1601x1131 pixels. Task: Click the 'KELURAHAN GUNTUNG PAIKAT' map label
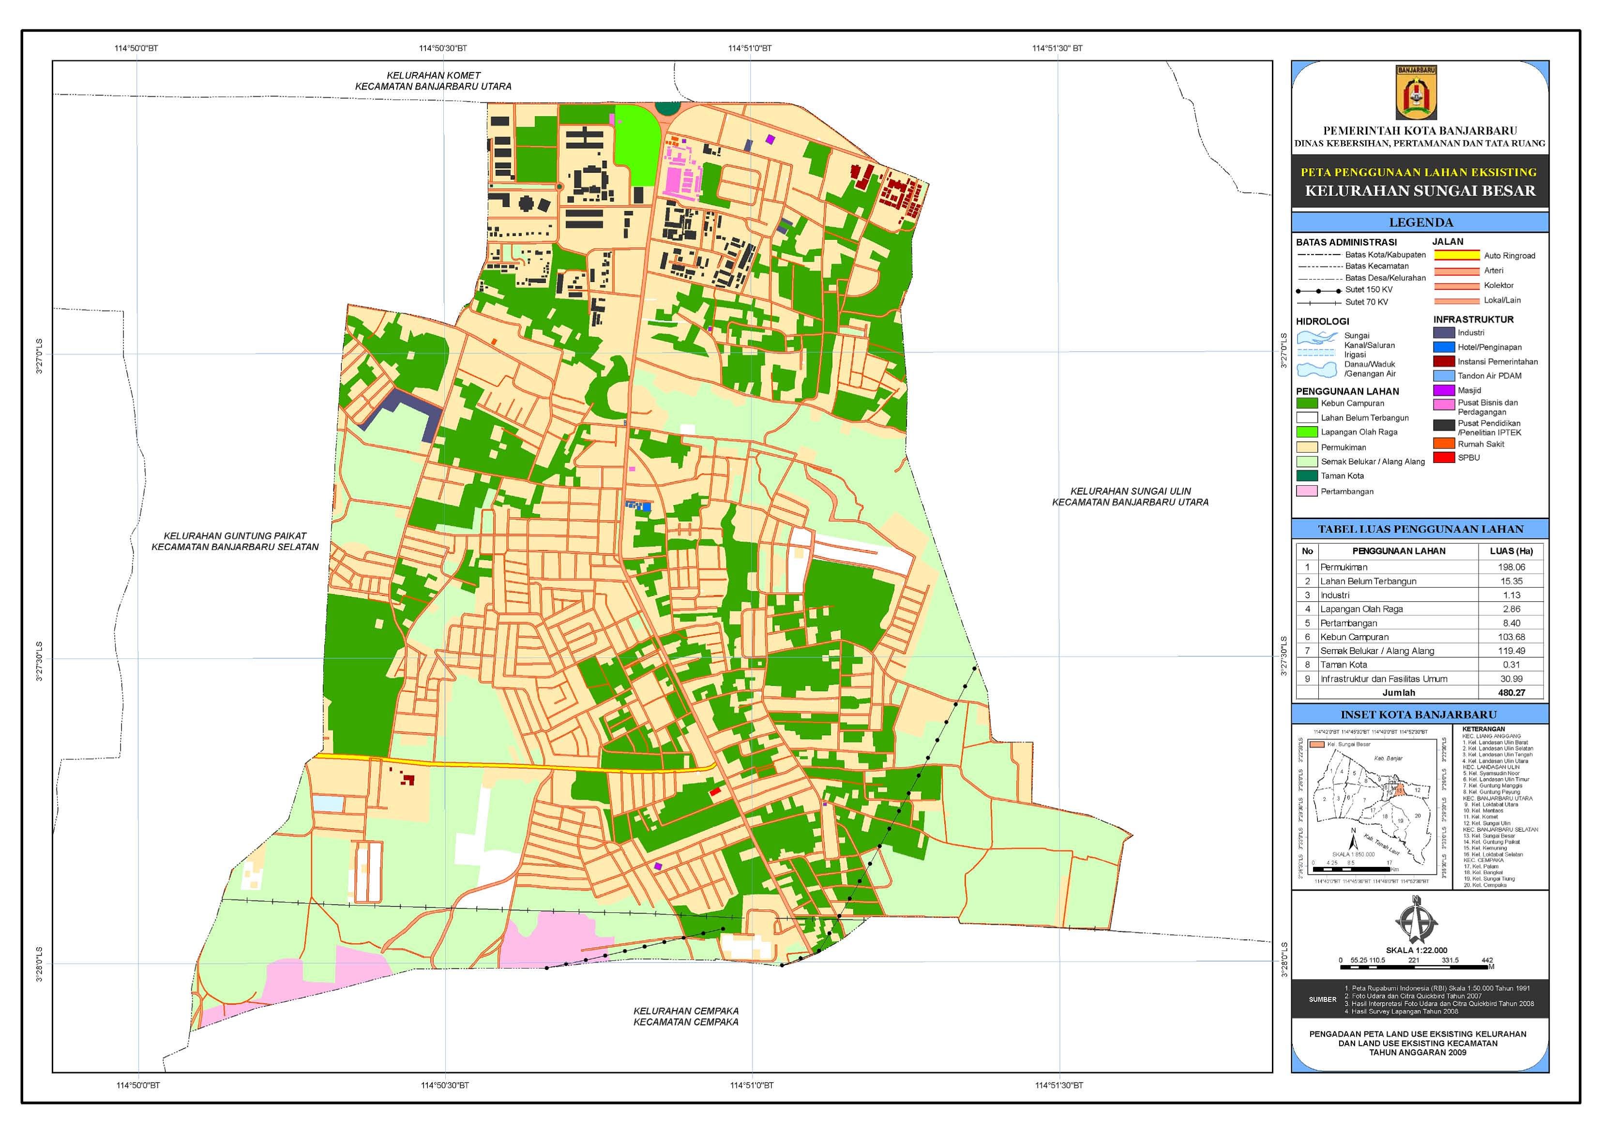point(234,536)
